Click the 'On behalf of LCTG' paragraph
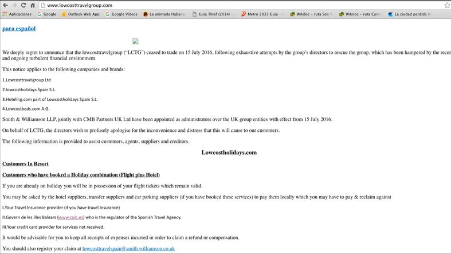 (x=141, y=130)
